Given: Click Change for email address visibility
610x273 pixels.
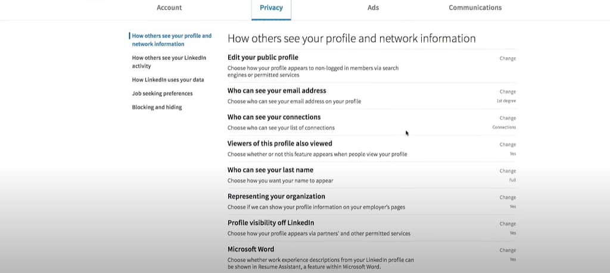Looking at the screenshot, I should (508, 92).
